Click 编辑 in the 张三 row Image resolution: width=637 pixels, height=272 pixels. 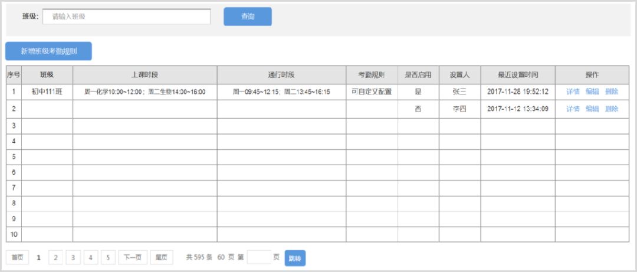(x=592, y=92)
